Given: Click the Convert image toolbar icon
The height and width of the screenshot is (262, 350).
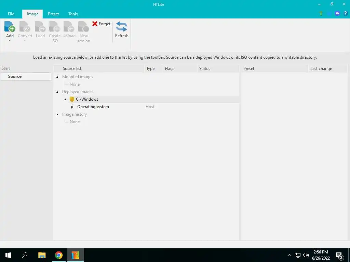Looking at the screenshot, I should pyautogui.click(x=25, y=27).
